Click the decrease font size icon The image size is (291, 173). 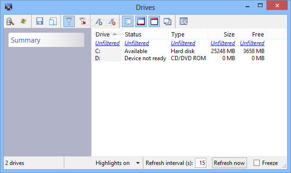(x=112, y=21)
